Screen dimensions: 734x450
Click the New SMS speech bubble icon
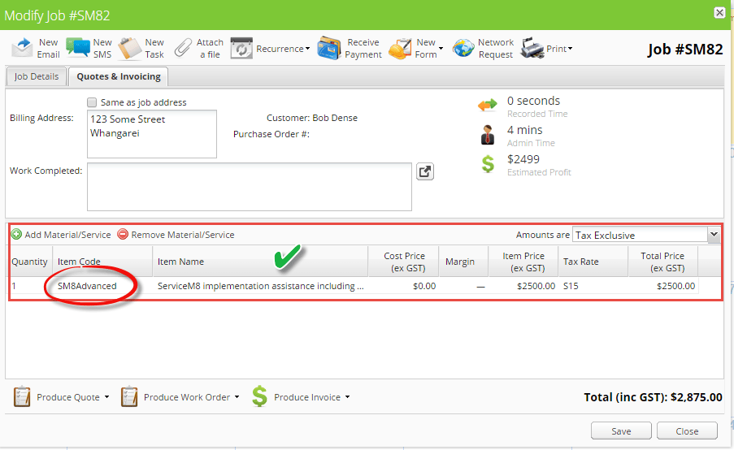(x=78, y=48)
